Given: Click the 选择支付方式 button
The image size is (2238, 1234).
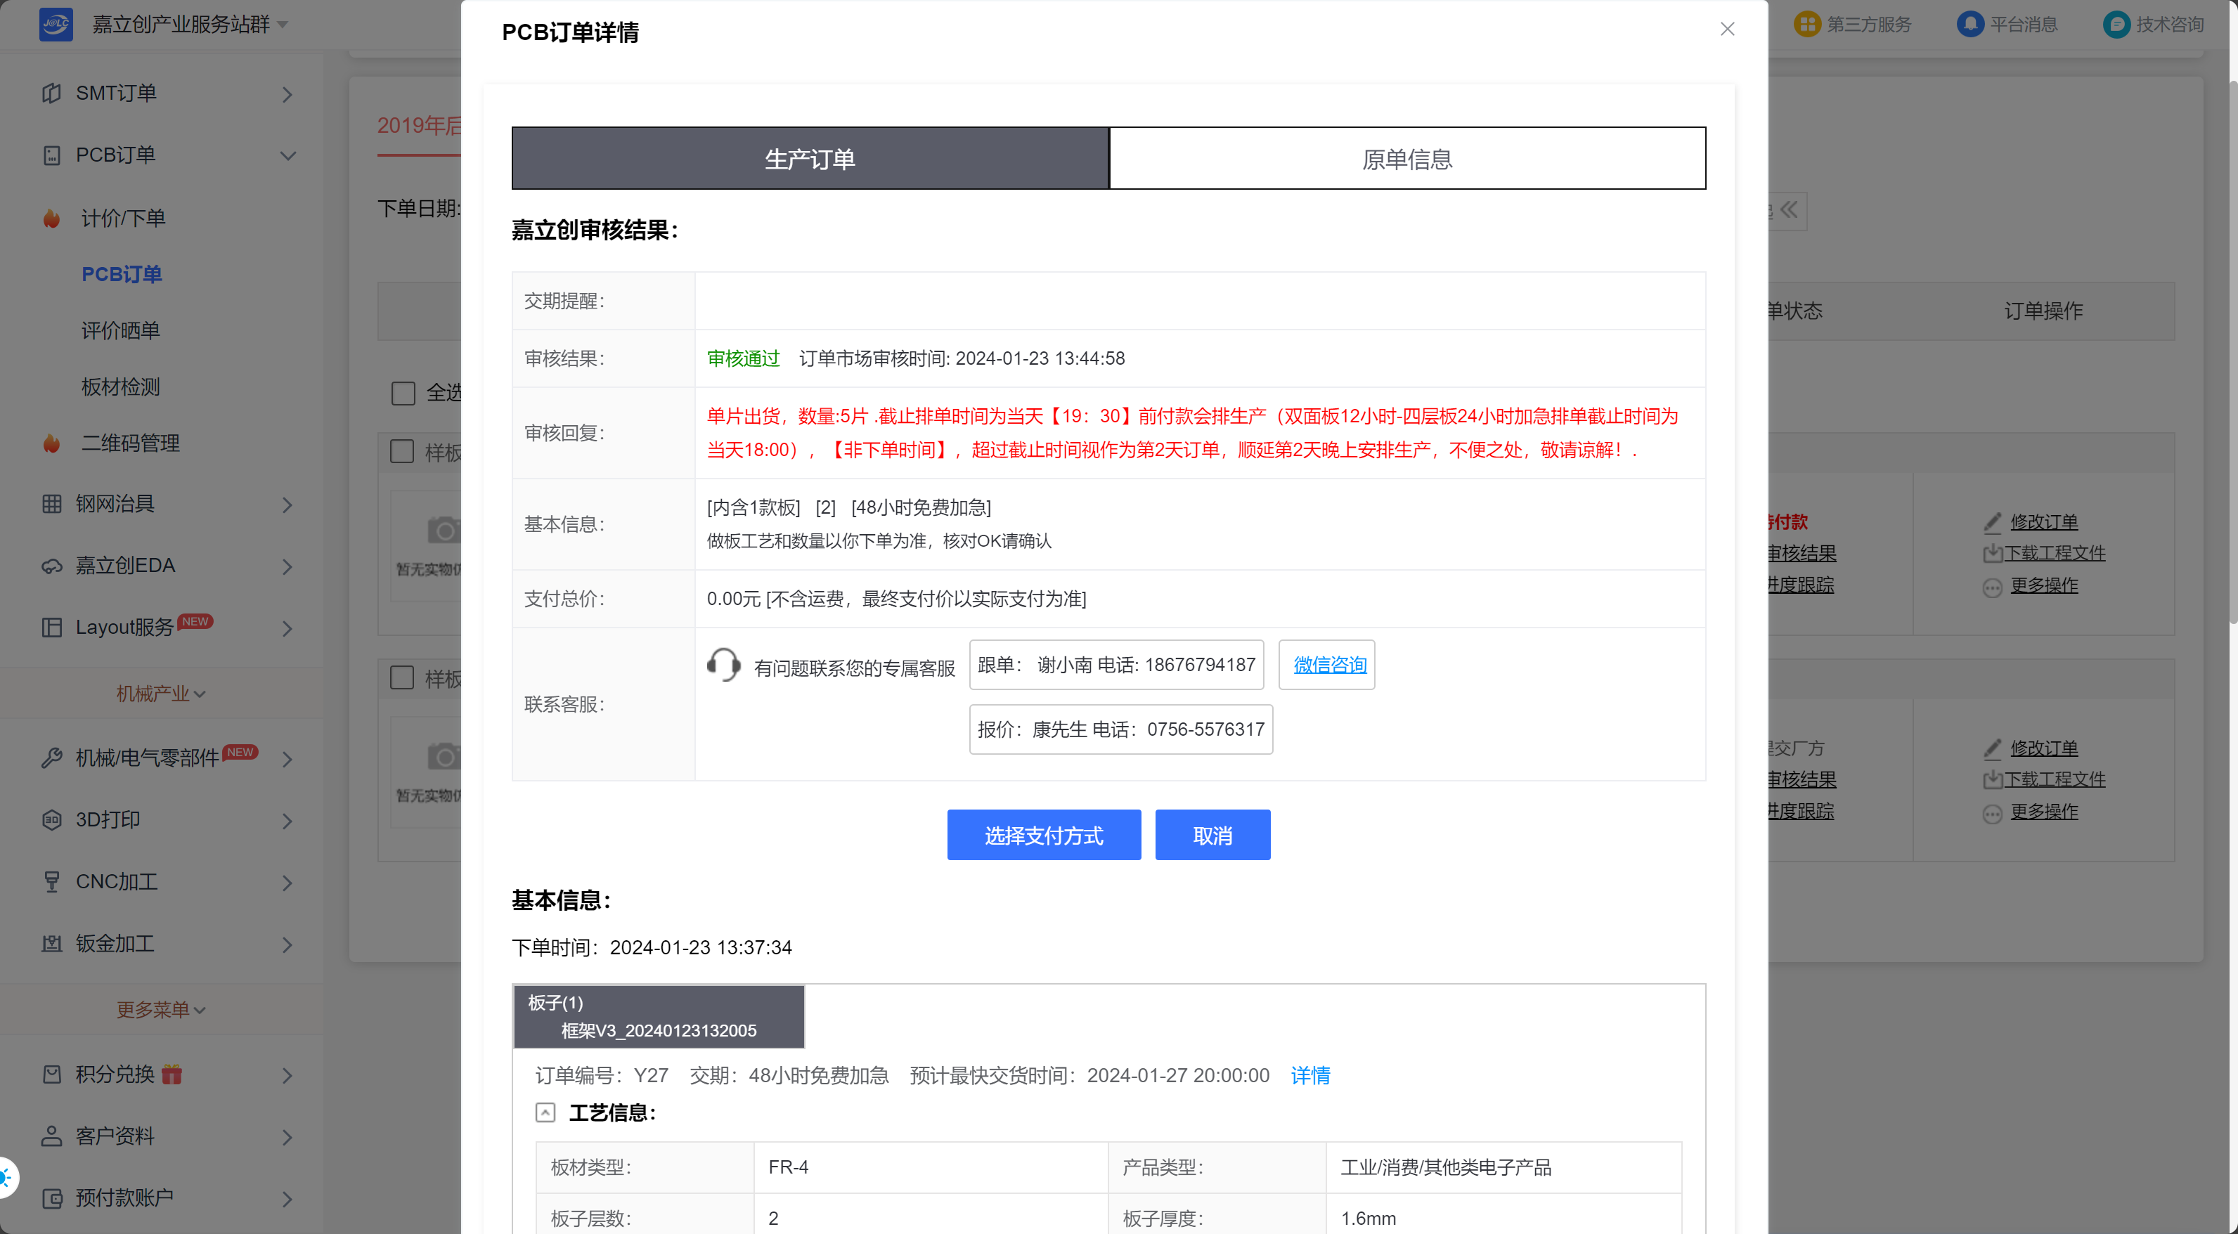Looking at the screenshot, I should click(x=1043, y=836).
